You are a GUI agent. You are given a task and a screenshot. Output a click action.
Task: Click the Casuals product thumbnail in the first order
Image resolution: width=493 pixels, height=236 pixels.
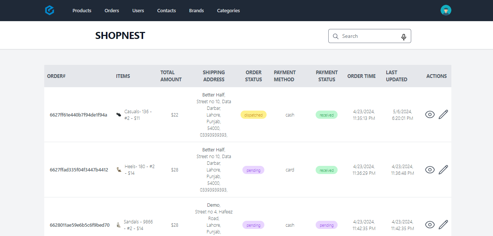(x=119, y=115)
